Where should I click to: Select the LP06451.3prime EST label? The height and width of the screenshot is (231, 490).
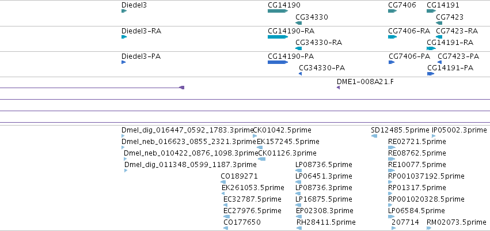point(324,176)
